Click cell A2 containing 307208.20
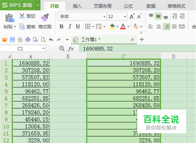Screen dimensions: 196x143 click(x=31, y=70)
